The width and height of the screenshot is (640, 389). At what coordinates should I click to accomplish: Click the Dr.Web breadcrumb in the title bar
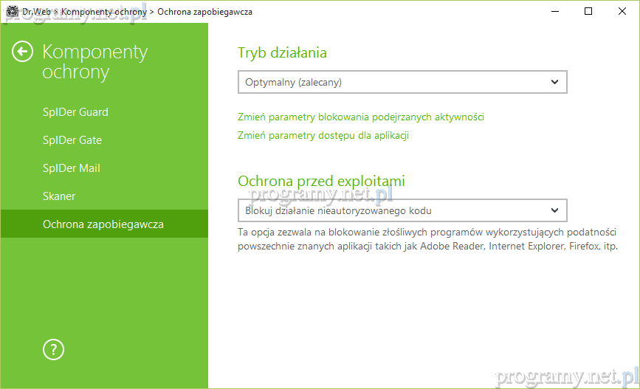[36, 12]
